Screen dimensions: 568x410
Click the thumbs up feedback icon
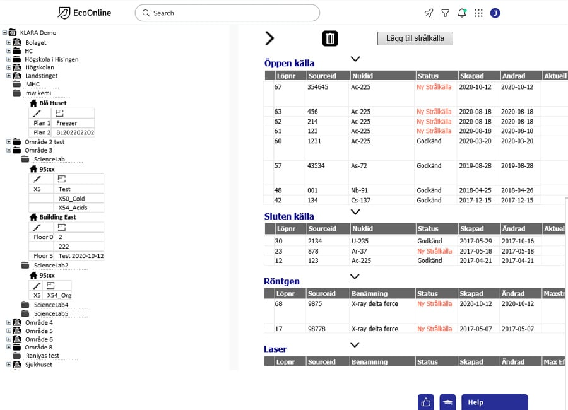426,402
